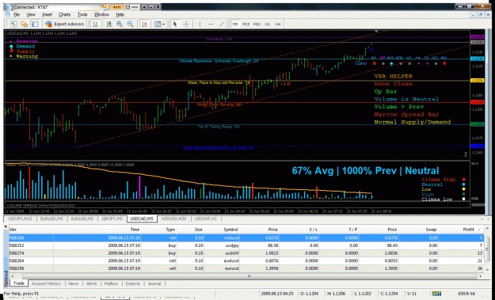The height and width of the screenshot is (300, 495).
Task: Select the crosshair tool
Action: click(x=186, y=24)
